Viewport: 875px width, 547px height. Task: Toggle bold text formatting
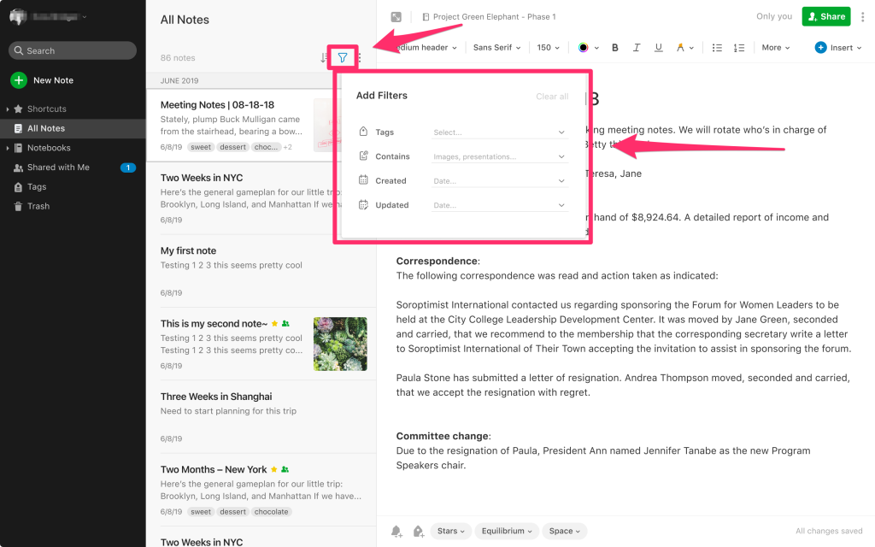click(x=614, y=48)
